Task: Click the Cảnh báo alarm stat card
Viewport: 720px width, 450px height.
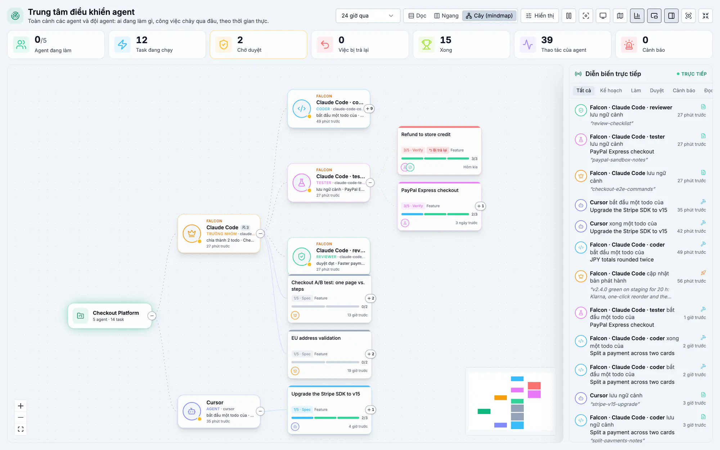Action: pos(664,45)
